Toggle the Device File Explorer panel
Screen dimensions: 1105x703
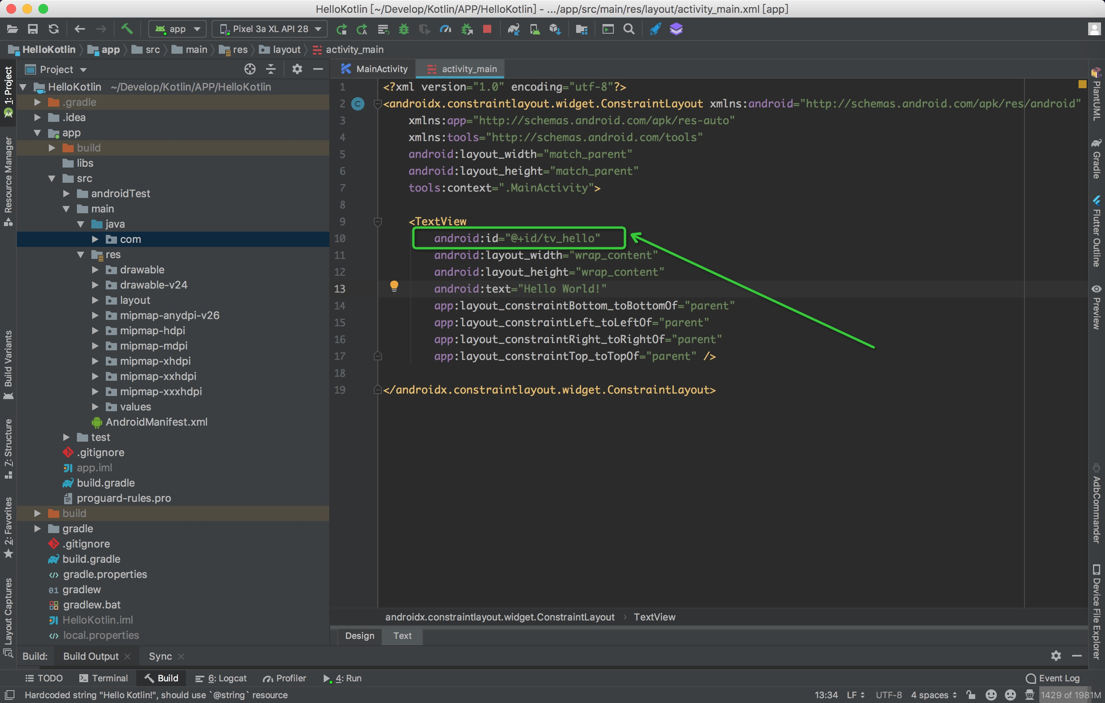(x=1096, y=612)
